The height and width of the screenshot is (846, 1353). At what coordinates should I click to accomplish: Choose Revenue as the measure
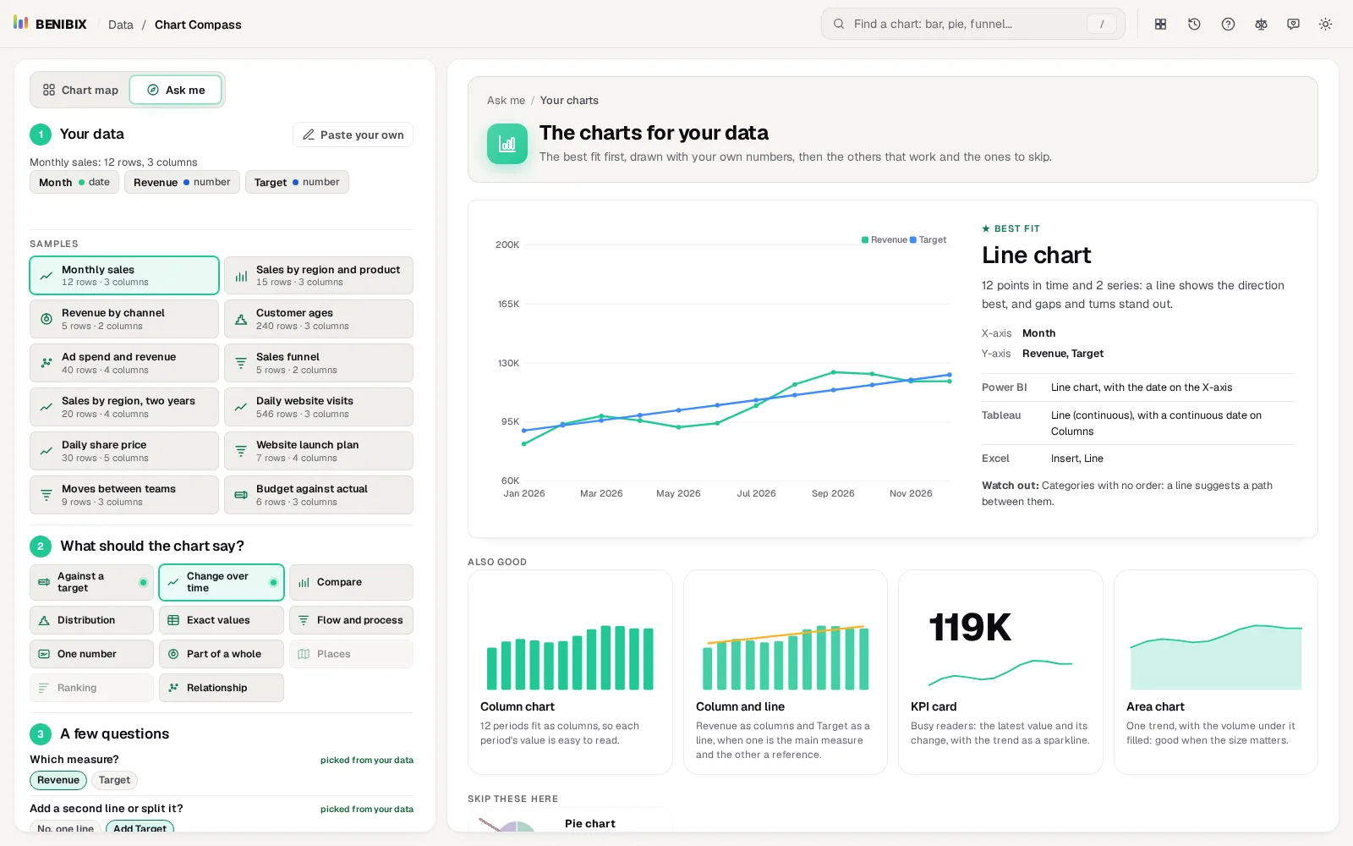58,780
